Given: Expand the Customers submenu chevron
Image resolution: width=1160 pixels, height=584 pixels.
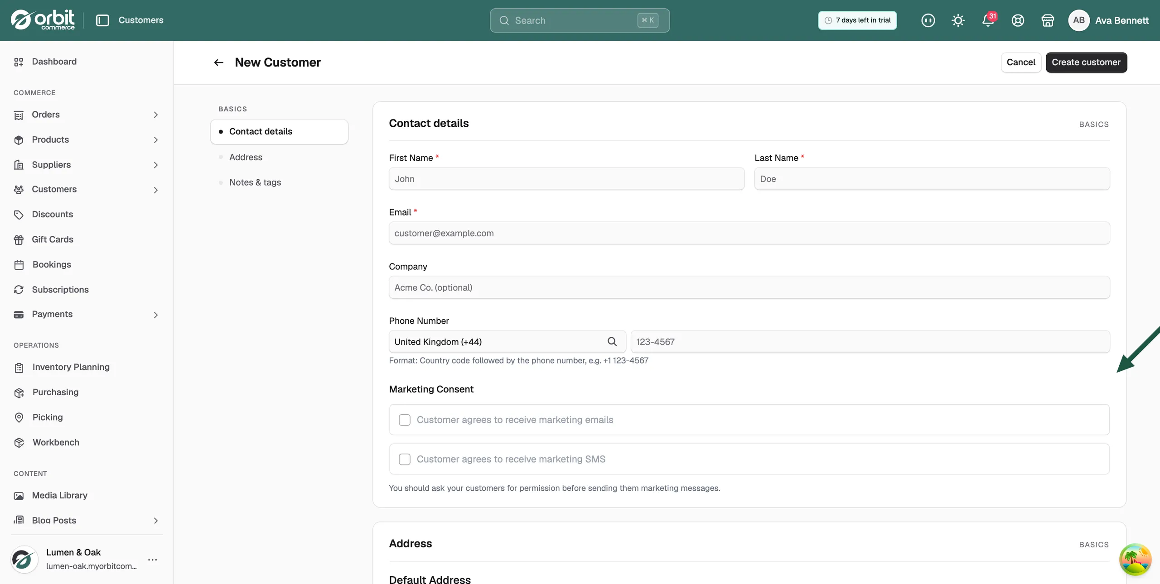Looking at the screenshot, I should [156, 190].
